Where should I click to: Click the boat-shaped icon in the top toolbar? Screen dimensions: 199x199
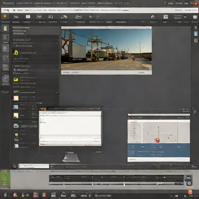[x=79, y=16]
